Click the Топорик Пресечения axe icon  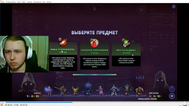(x=94, y=43)
